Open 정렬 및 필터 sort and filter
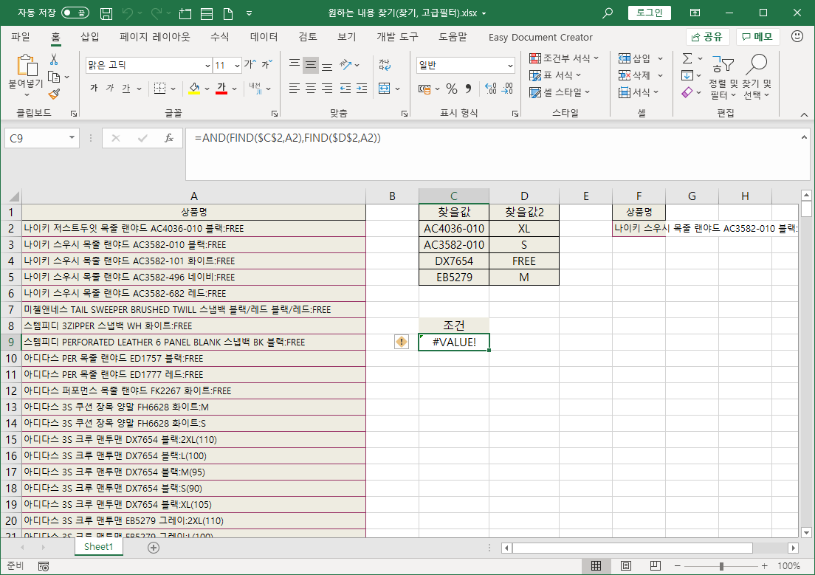815x575 pixels. (723, 77)
